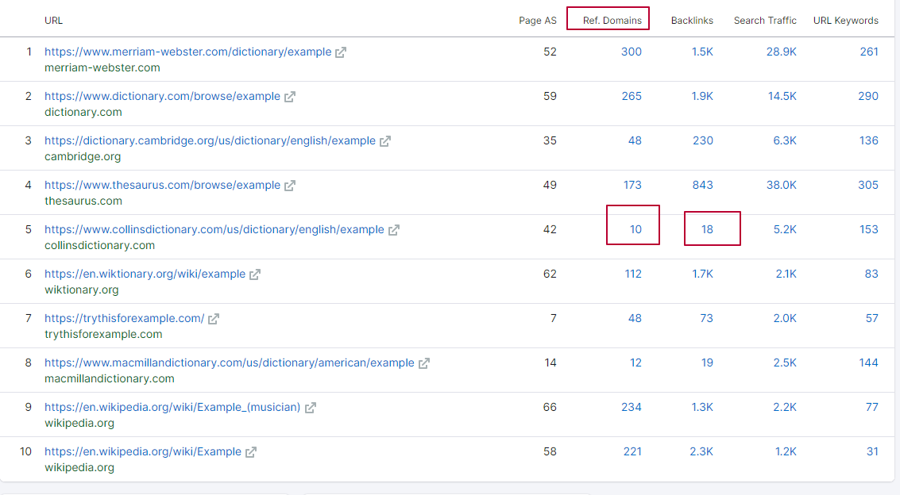Sort table by Page AS column

click(x=537, y=20)
